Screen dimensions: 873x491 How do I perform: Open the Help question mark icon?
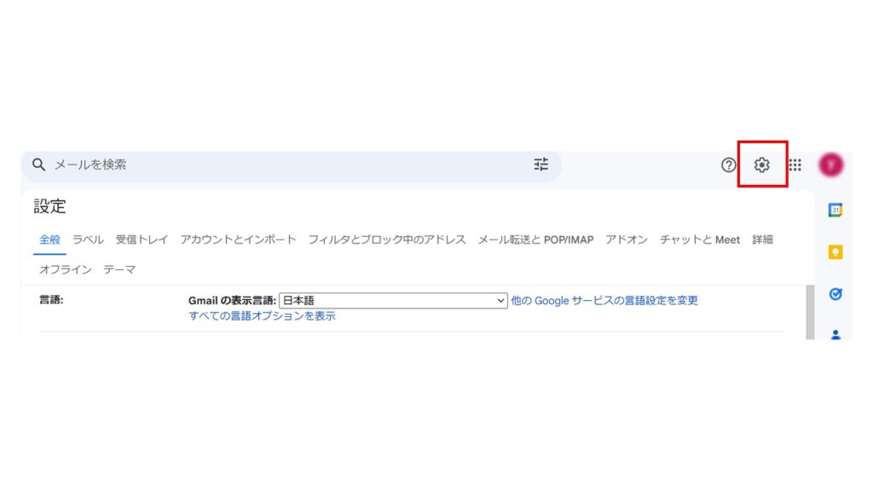[728, 165]
